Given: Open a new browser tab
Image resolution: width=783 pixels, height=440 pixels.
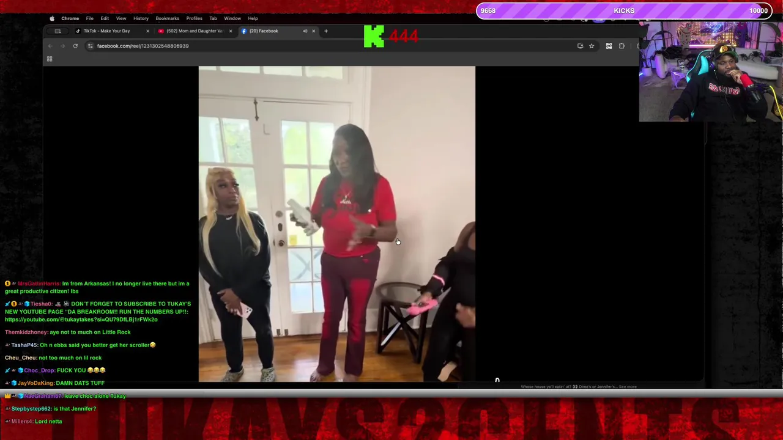Looking at the screenshot, I should coord(326,31).
